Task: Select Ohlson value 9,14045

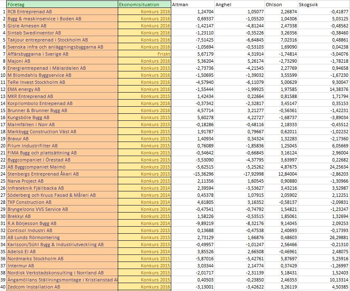Action: (x=281, y=223)
